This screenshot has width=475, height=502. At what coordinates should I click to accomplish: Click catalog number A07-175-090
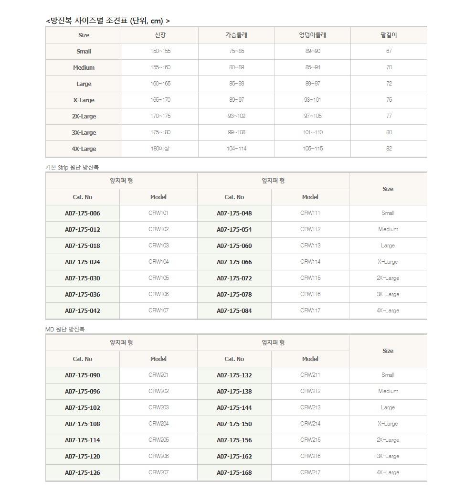click(83, 375)
